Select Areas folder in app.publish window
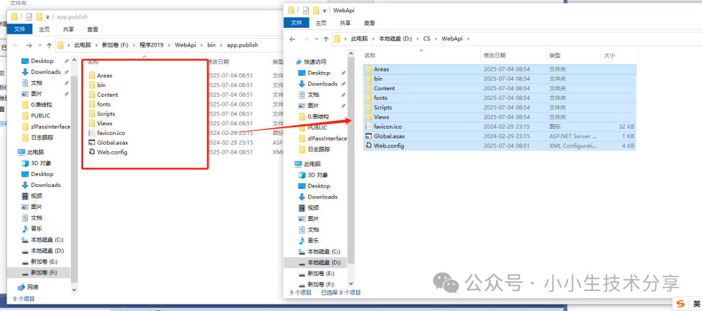Viewport: 702px width, 311px height. [x=100, y=75]
